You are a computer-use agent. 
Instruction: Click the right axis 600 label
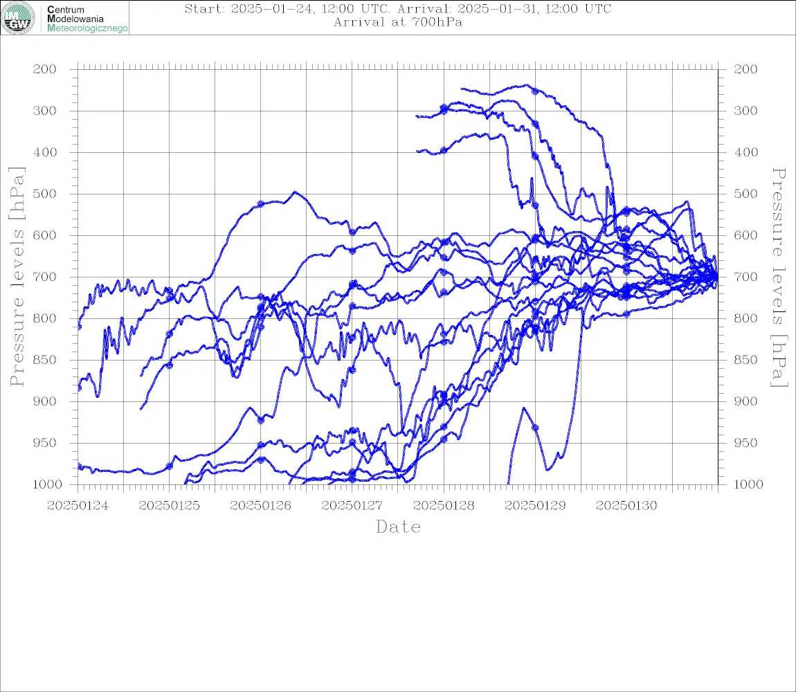coord(745,235)
